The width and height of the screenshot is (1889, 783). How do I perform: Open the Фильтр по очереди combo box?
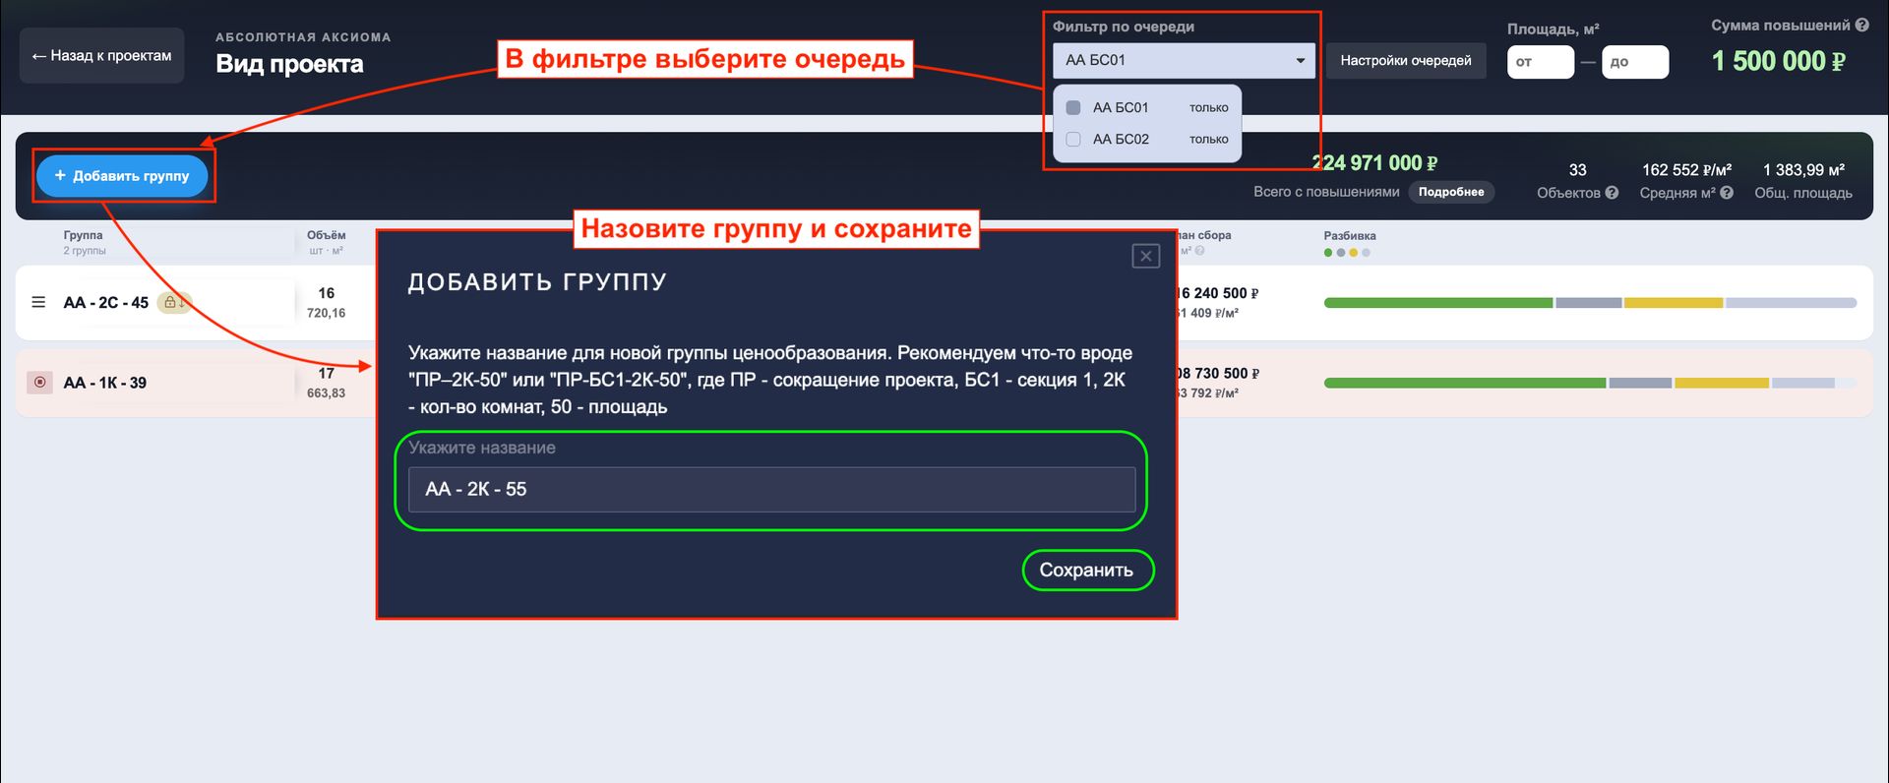1184,60
